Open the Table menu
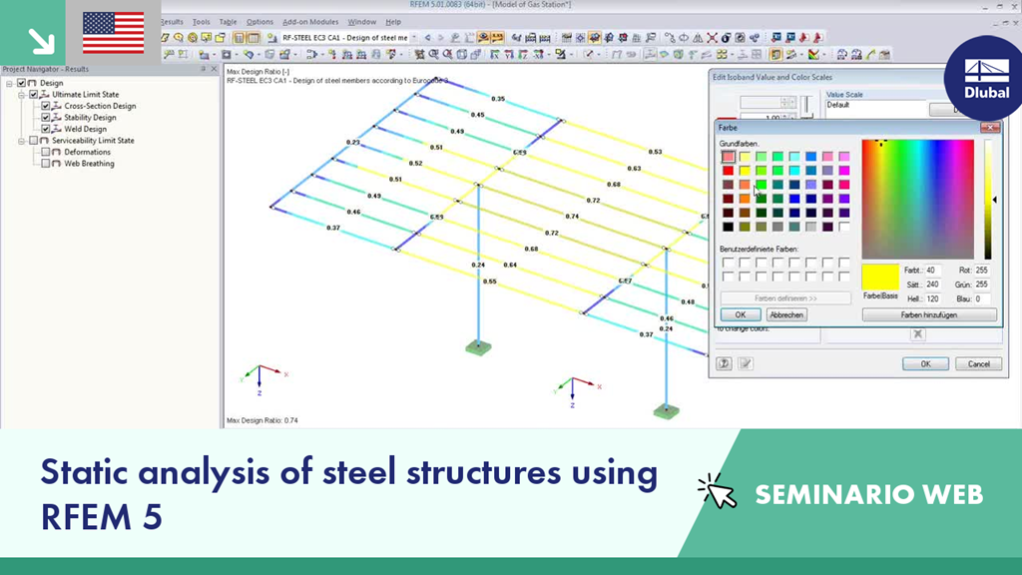Viewport: 1022px width, 575px height. (229, 22)
